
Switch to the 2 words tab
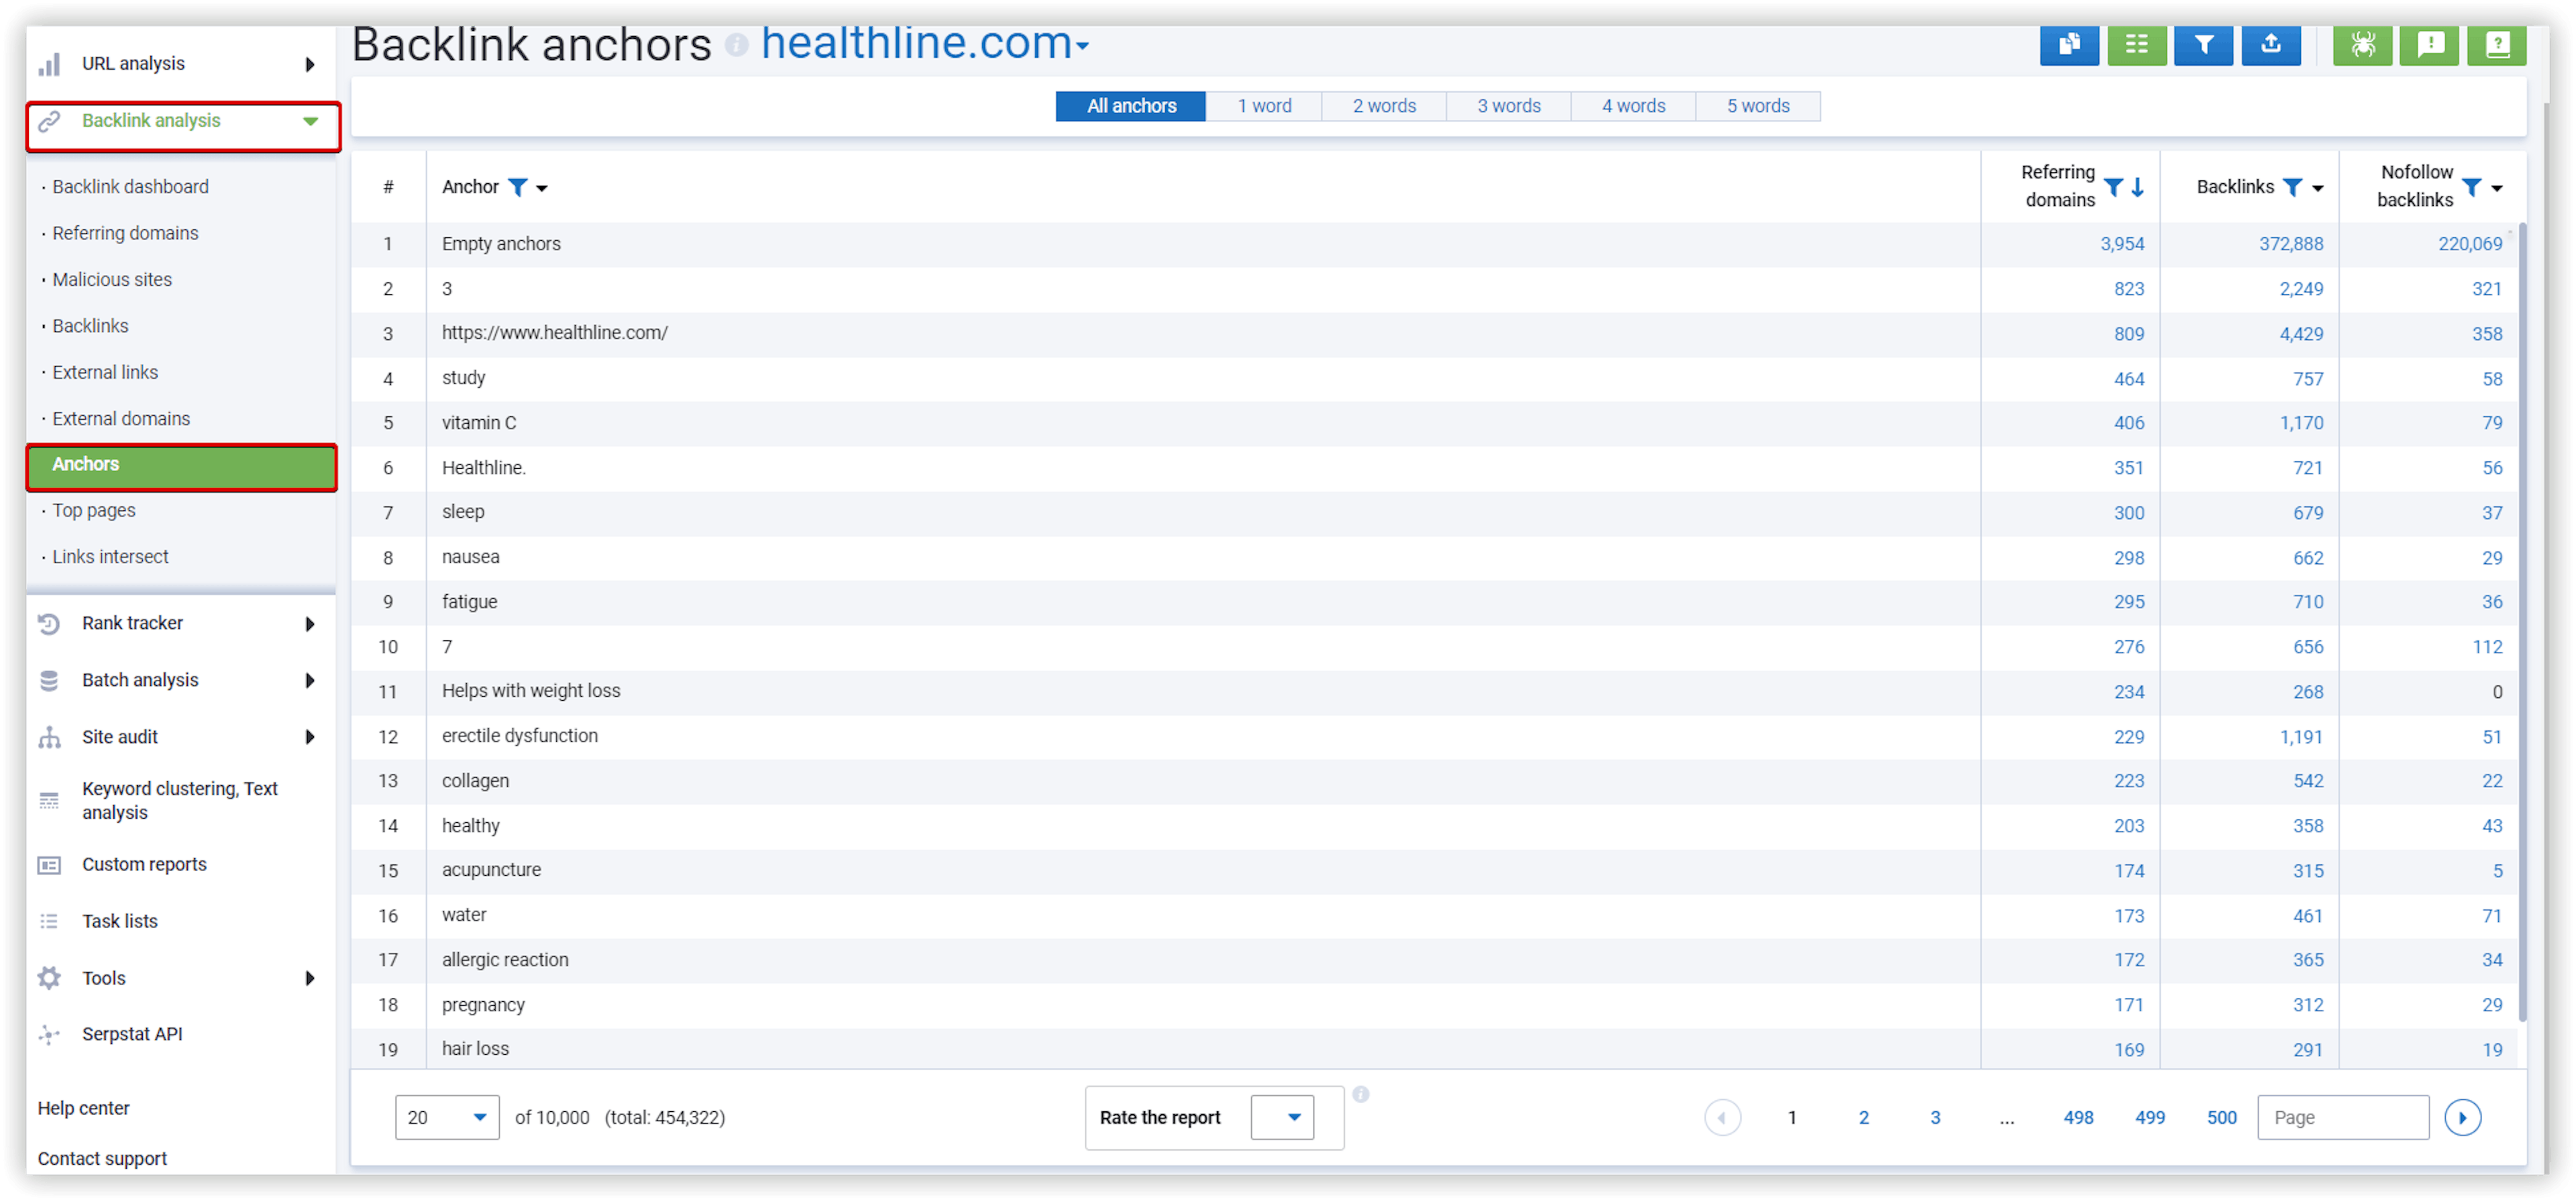(x=1384, y=106)
